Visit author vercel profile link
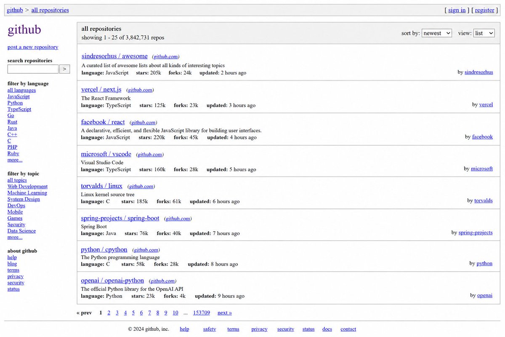The image size is (505, 337). 486,104
